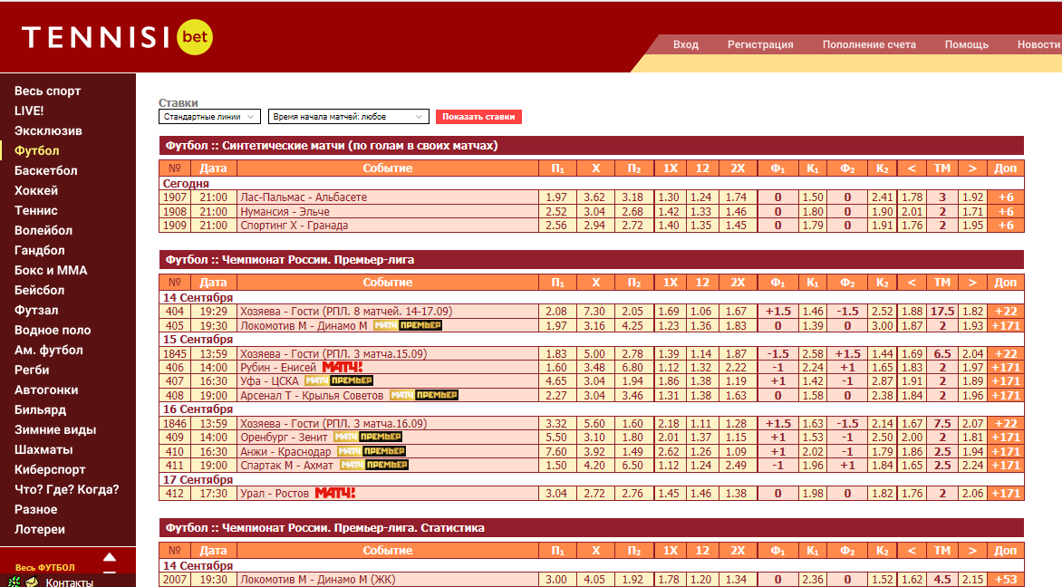Open the Вход tab
The image size is (1062, 587).
tap(685, 44)
